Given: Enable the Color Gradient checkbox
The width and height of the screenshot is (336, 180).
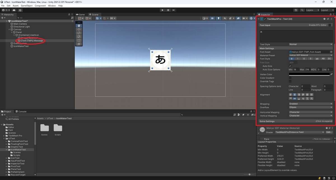Looking at the screenshot, I should (290, 78).
